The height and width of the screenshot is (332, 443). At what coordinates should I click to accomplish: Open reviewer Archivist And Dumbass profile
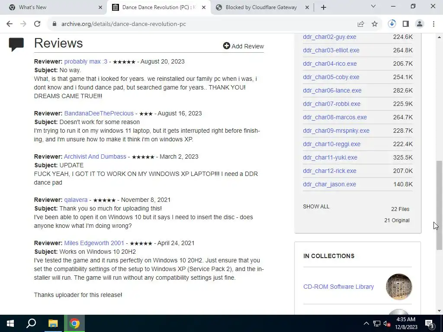(x=95, y=156)
